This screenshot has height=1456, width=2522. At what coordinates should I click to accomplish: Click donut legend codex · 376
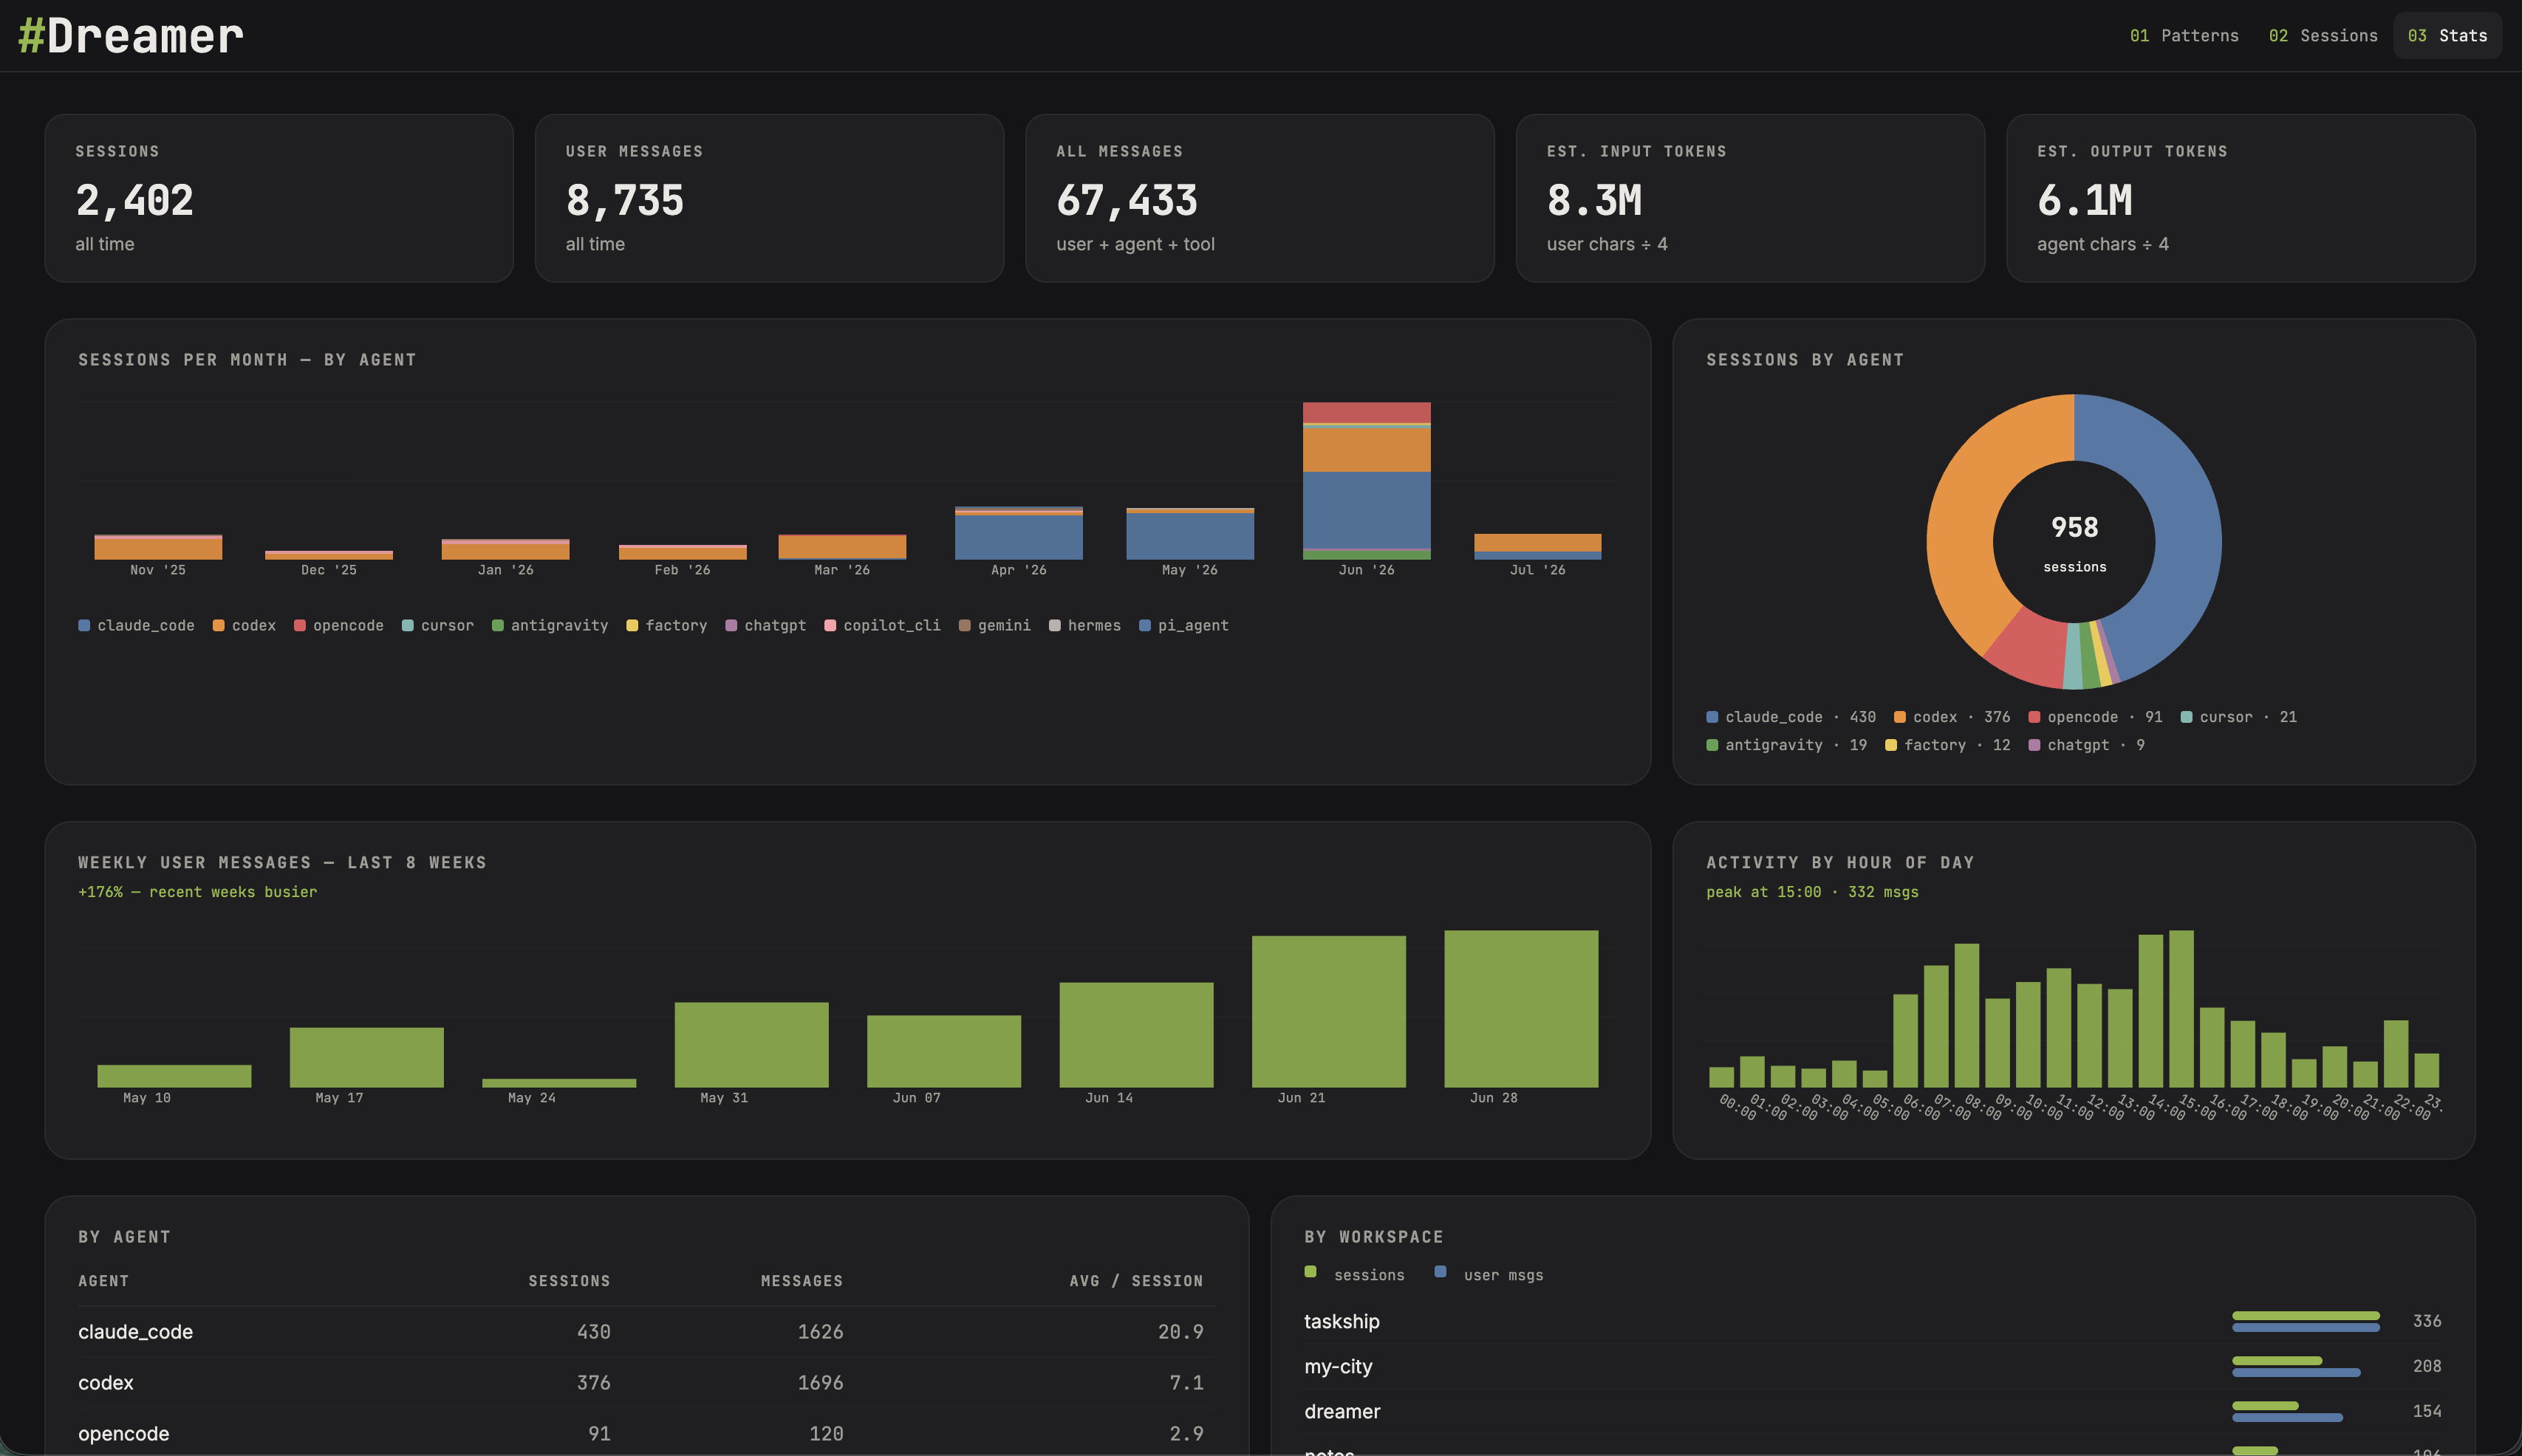point(1952,717)
